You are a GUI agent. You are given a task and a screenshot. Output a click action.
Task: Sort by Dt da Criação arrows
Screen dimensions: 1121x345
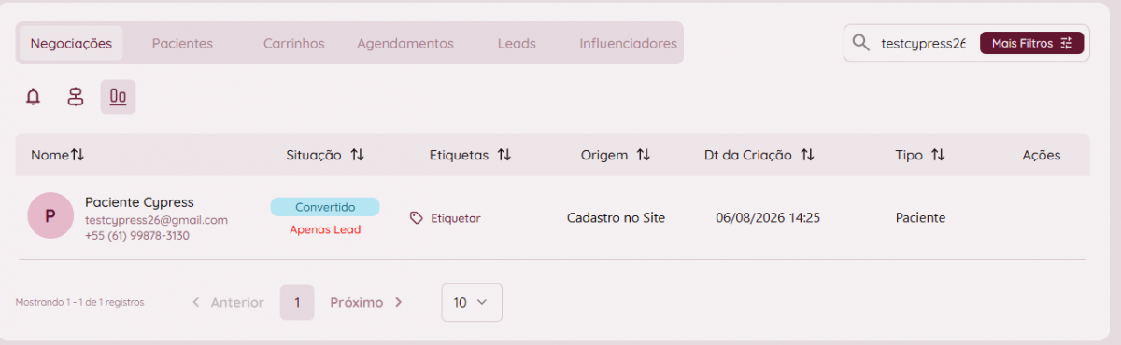807,156
